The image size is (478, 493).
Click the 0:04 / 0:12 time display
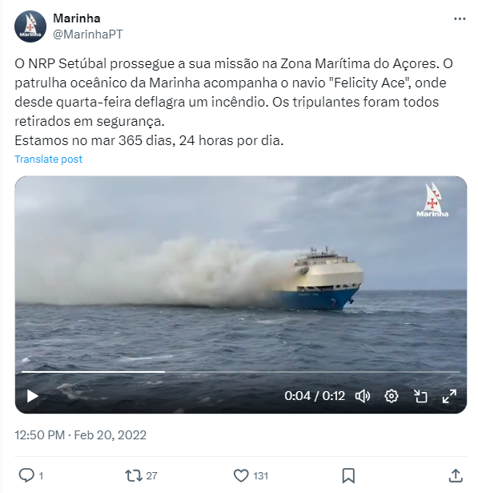tap(315, 396)
